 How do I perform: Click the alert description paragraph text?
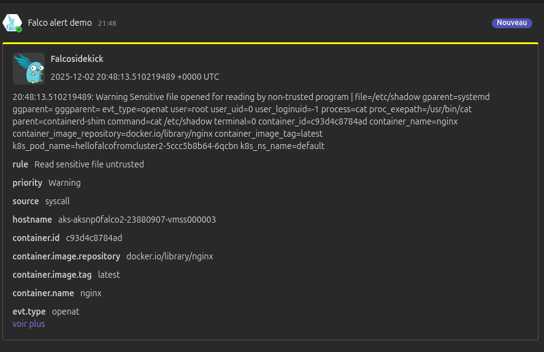(245, 121)
